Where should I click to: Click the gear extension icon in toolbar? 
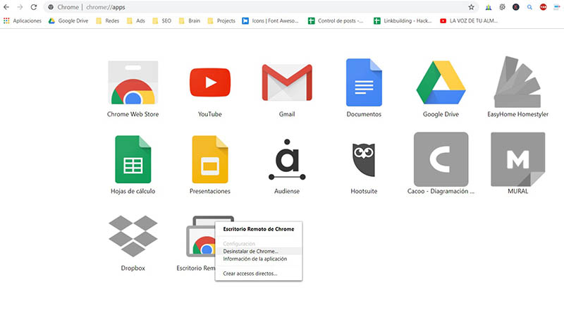pyautogui.click(x=502, y=7)
